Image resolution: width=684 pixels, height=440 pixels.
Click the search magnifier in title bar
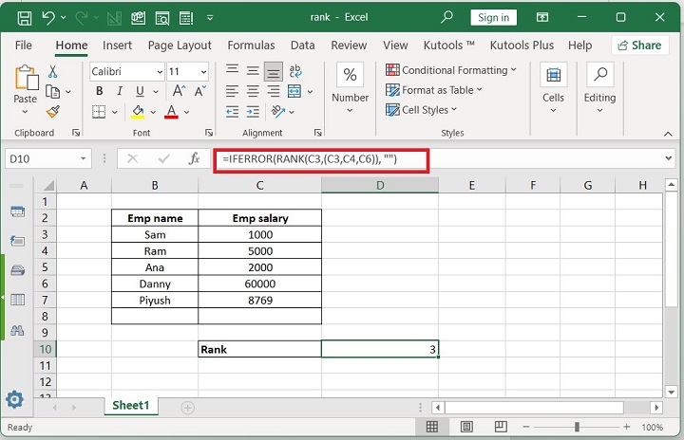pos(446,17)
